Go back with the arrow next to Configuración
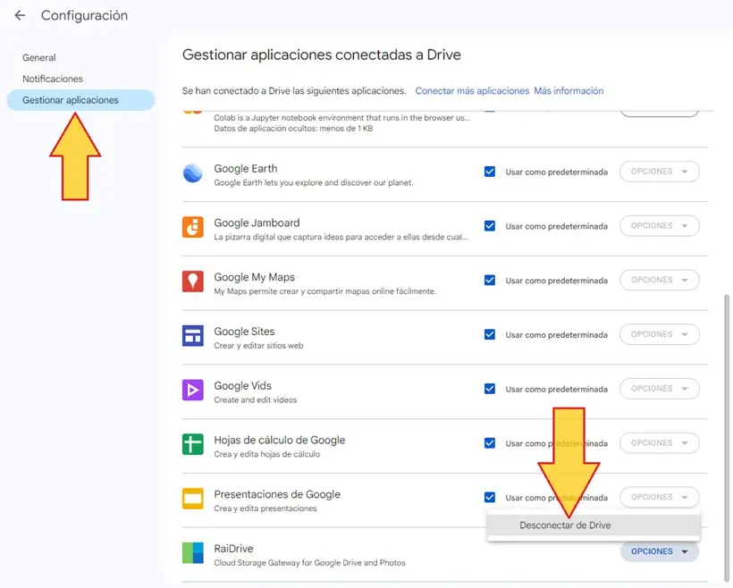733x588 pixels. coord(20,15)
